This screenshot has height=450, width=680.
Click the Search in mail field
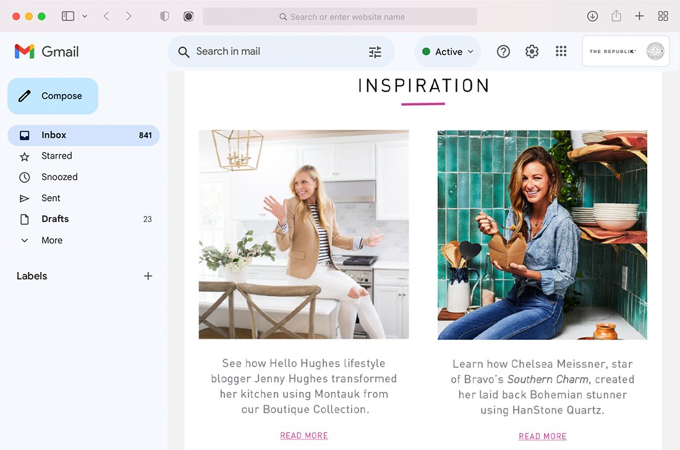pos(281,51)
